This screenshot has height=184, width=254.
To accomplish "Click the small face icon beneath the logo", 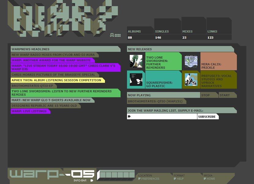I will [x=112, y=35].
